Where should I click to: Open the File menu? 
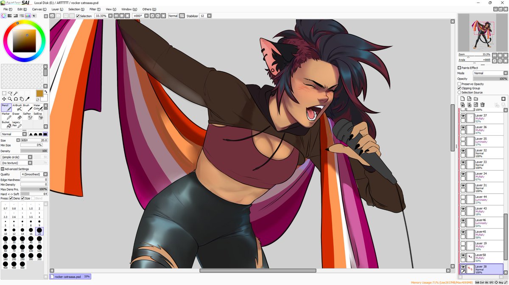coord(8,9)
